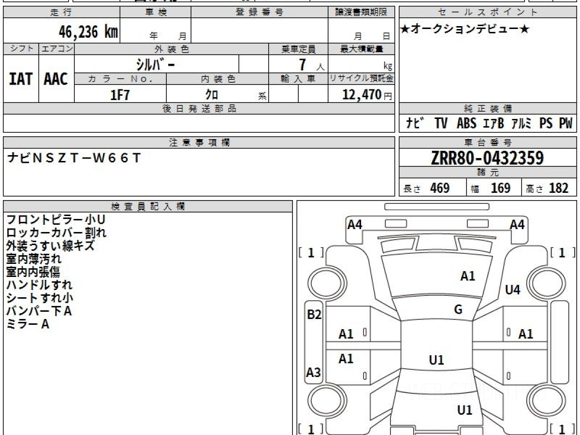The image size is (580, 435).
Task: Click the 乗車定員 header cell
Action: [298, 49]
